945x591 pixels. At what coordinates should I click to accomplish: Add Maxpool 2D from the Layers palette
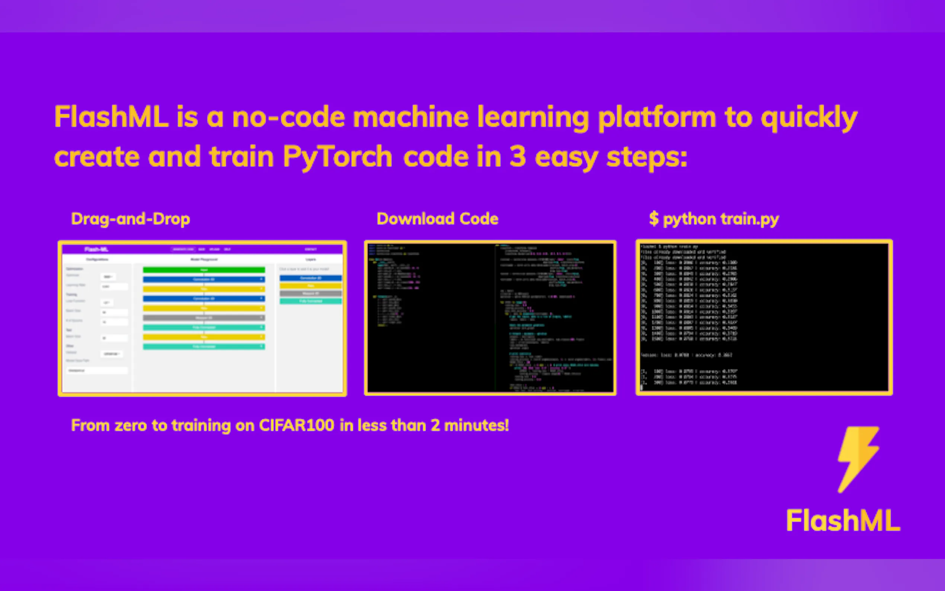point(310,293)
